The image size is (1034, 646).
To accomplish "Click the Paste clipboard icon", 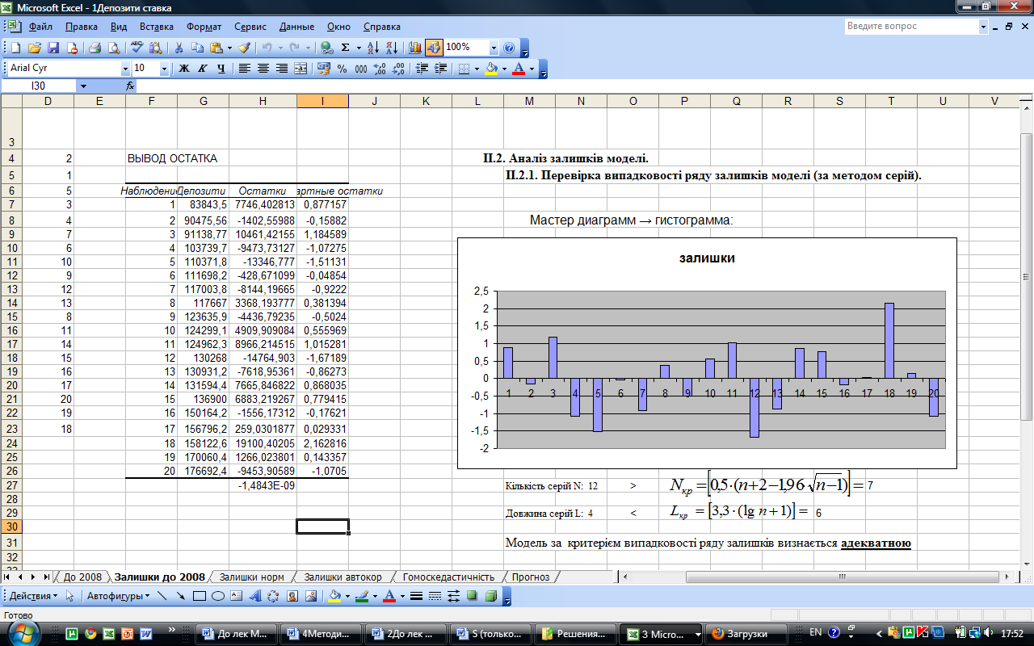I will (x=216, y=48).
